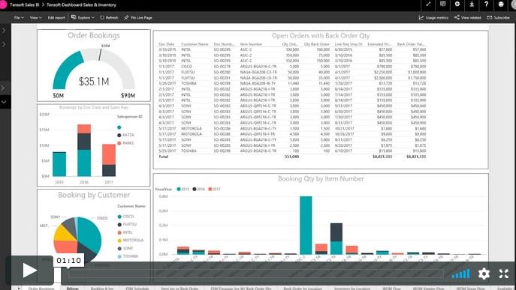Click View related
This screenshot has height=290, width=516.
(x=468, y=17)
